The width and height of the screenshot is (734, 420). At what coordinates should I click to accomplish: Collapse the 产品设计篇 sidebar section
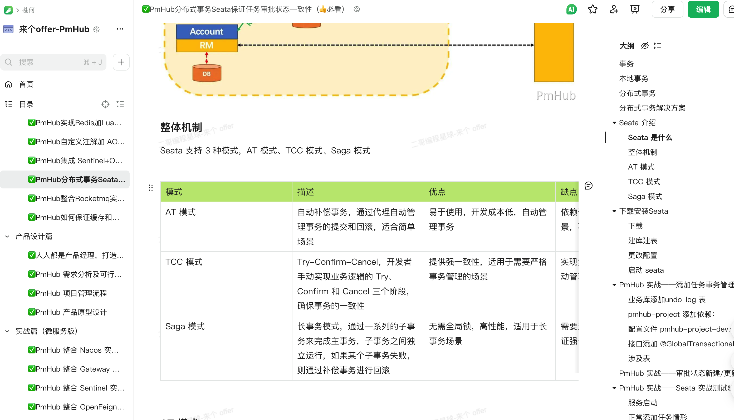pos(7,236)
